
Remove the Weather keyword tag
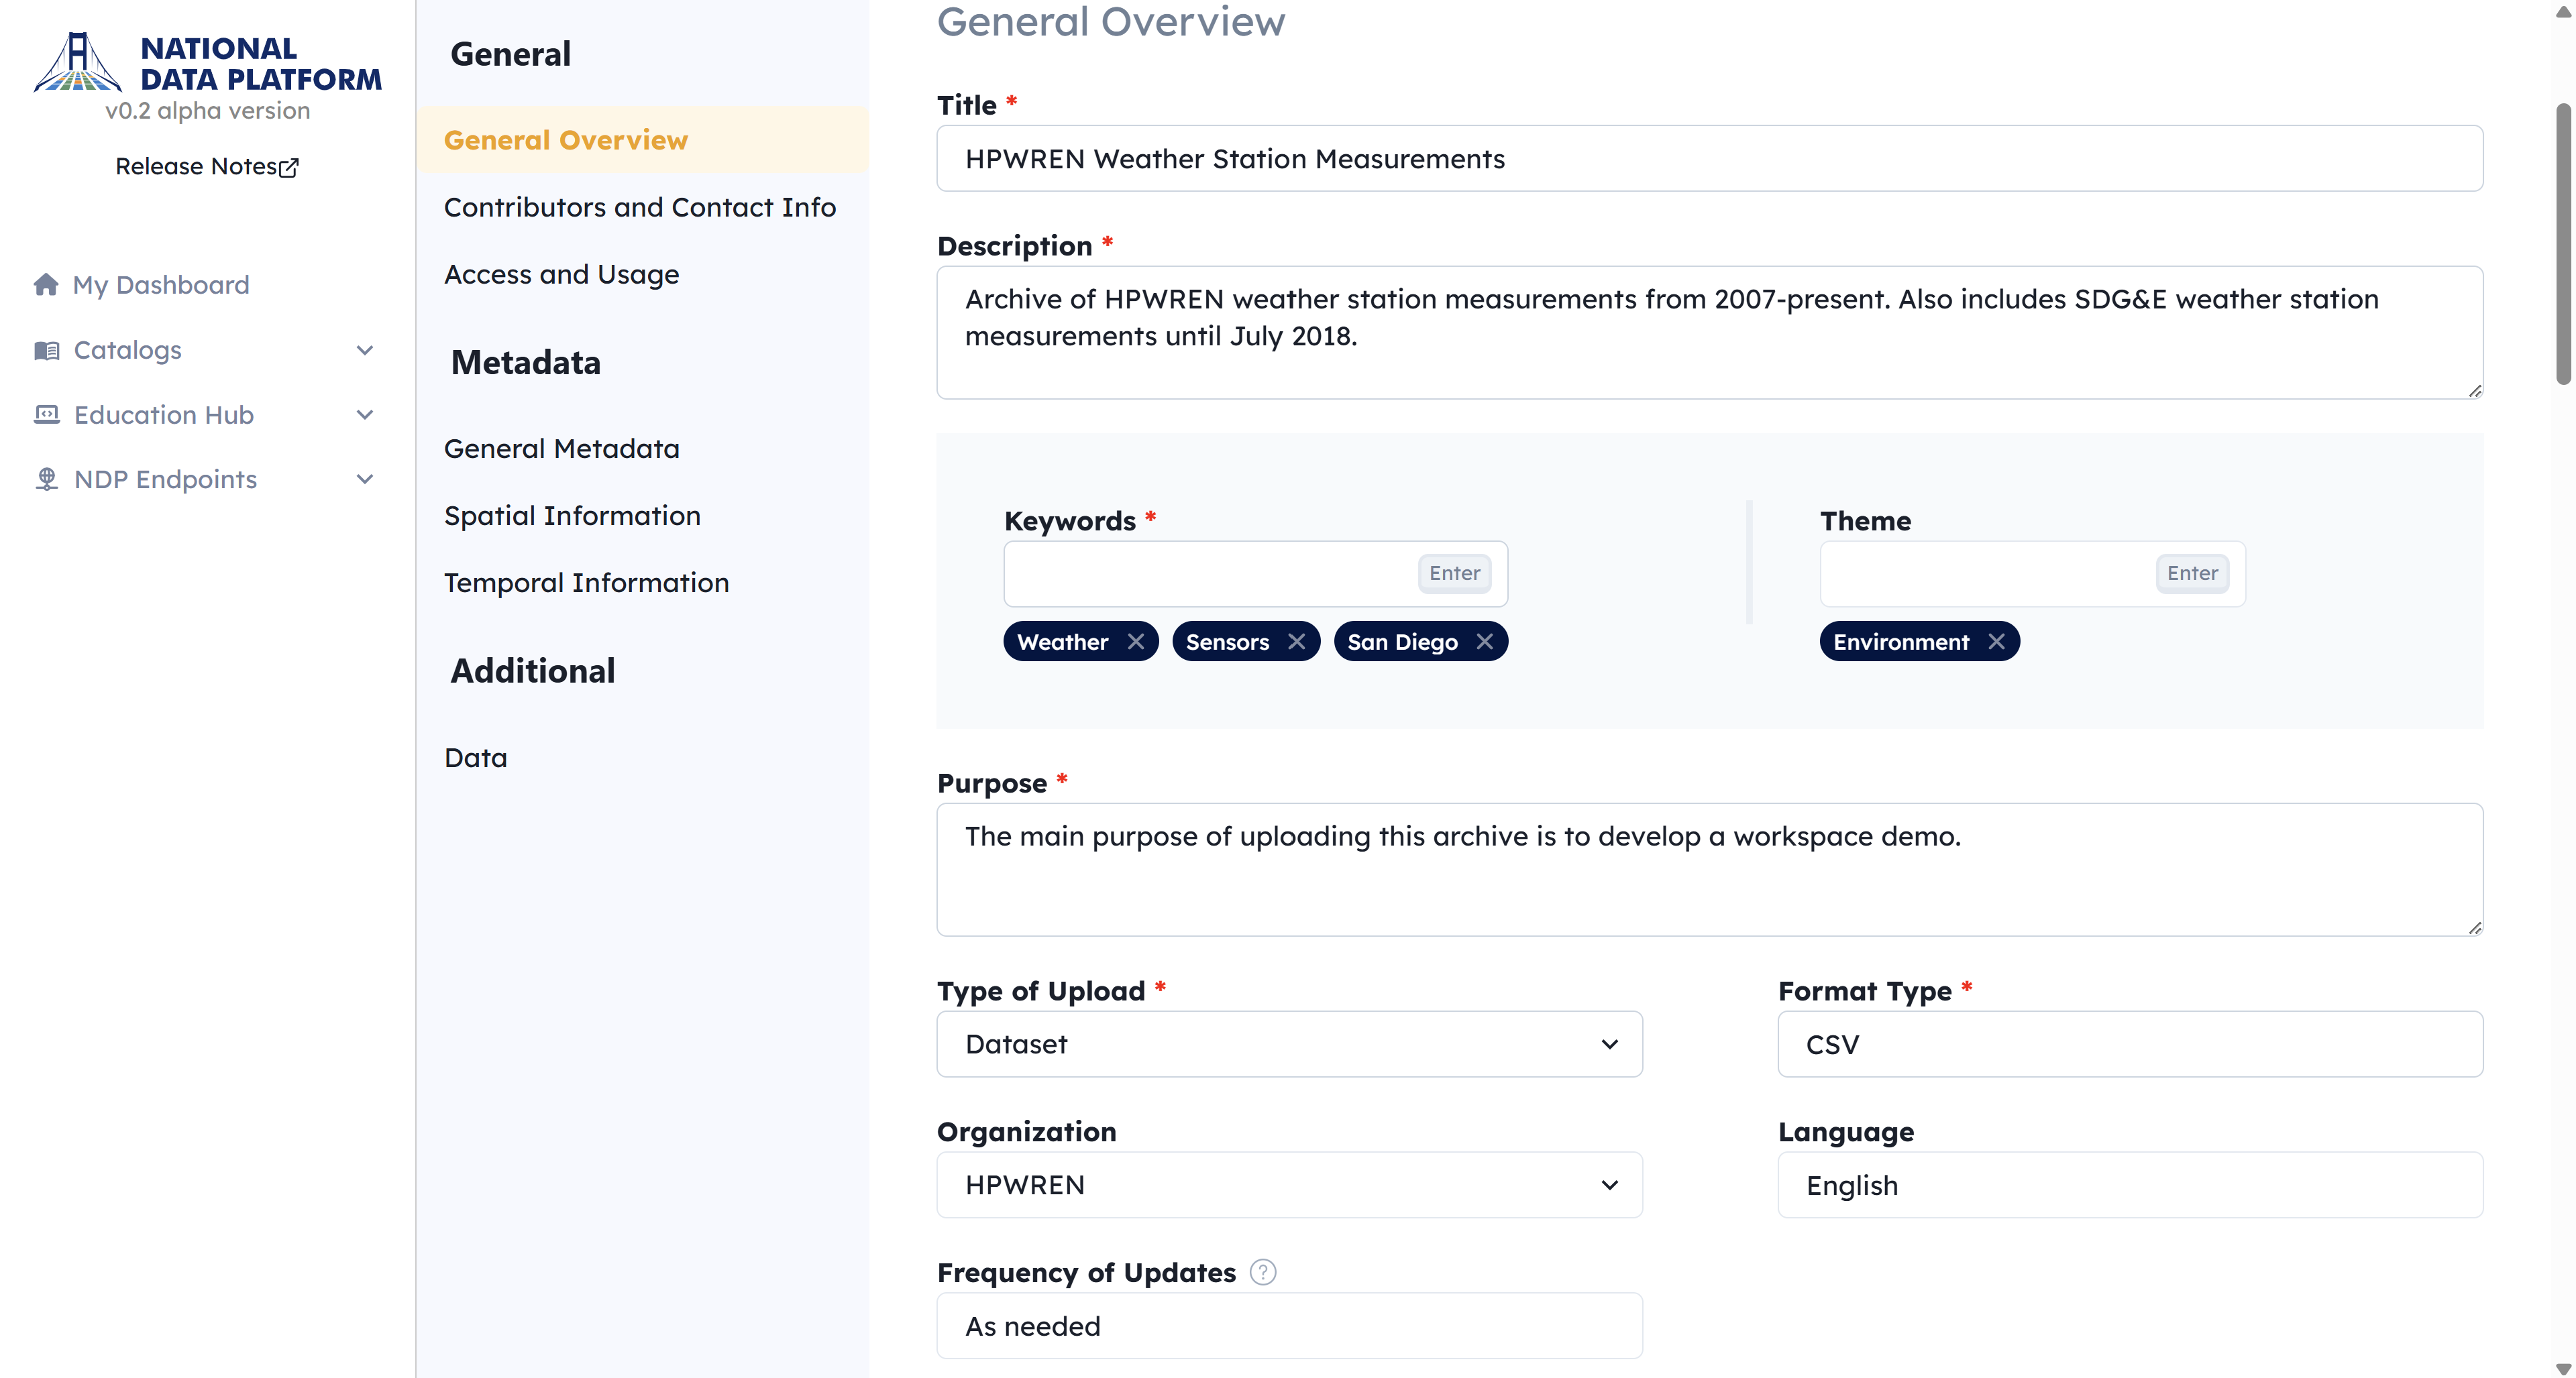coord(1135,642)
